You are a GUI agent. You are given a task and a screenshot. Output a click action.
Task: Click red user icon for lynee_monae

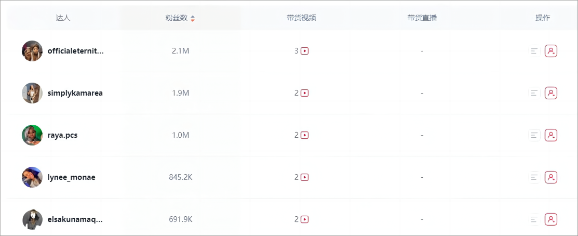551,177
